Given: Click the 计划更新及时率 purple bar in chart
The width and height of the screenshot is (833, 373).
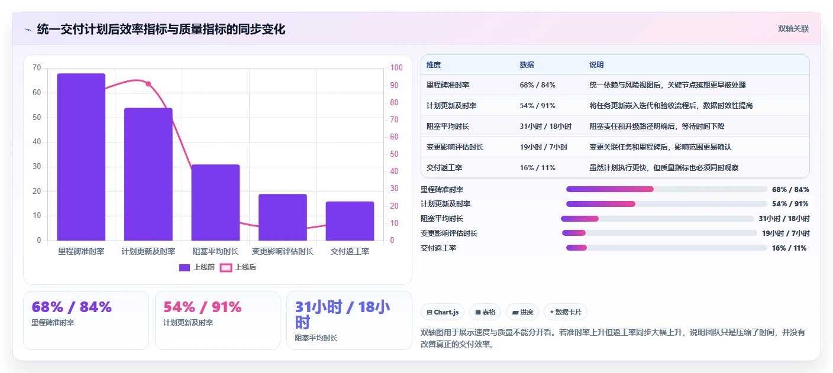Looking at the screenshot, I should [148, 174].
